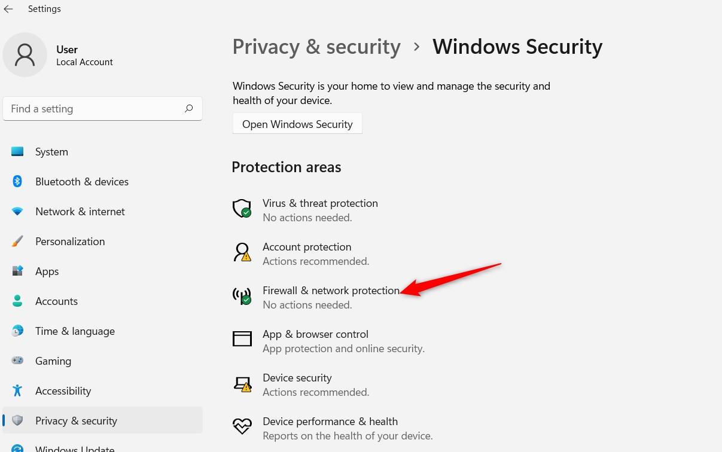The width and height of the screenshot is (722, 452).
Task: Open Network & internet settings
Action: pos(80,211)
